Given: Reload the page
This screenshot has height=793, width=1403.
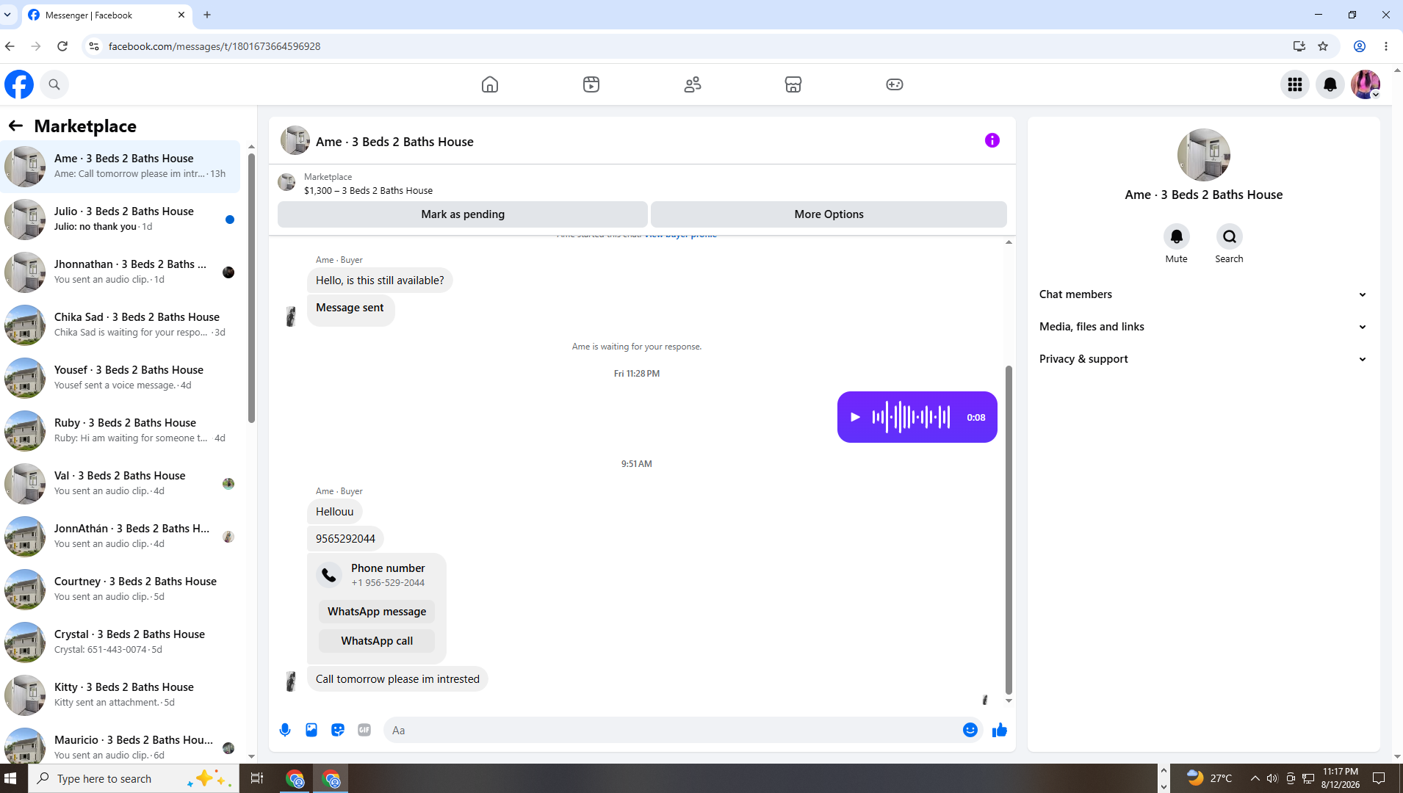Looking at the screenshot, I should coord(62,46).
